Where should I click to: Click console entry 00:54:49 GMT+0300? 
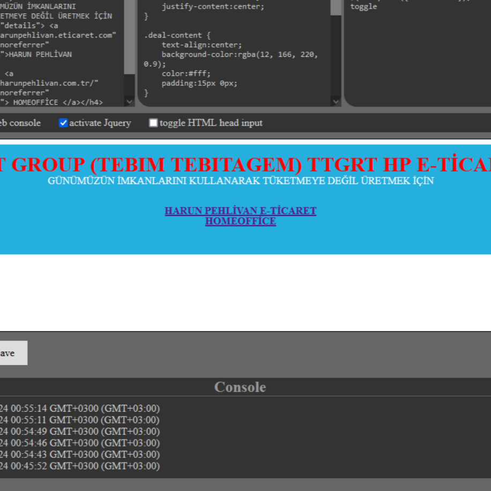tap(80, 432)
